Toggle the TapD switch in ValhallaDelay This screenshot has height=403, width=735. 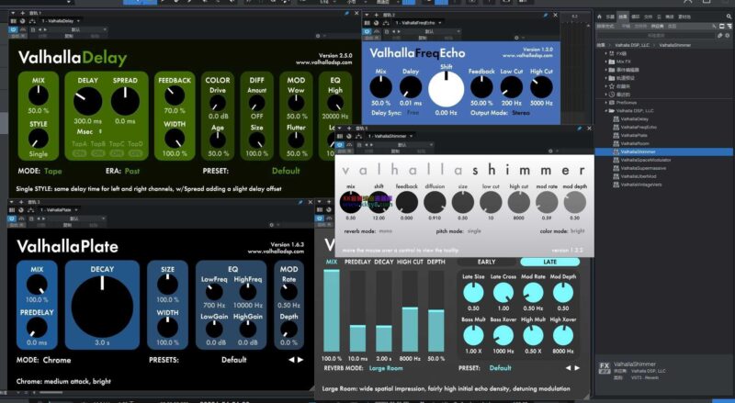tap(135, 153)
